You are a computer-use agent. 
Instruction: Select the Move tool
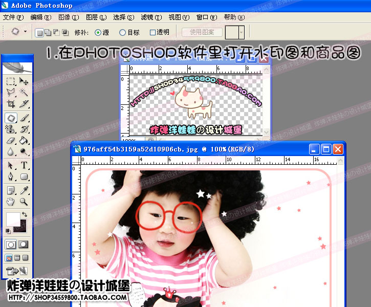(24, 81)
